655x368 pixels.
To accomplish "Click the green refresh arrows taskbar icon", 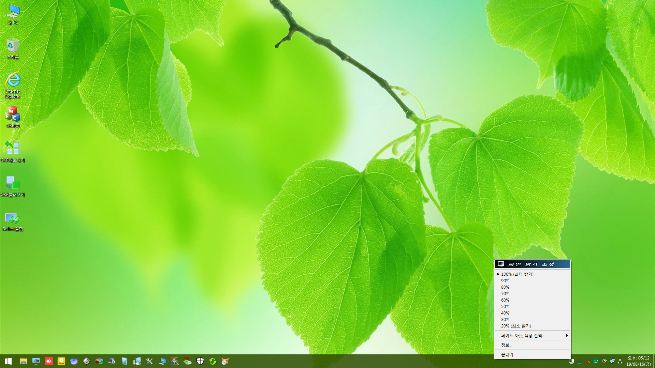I will click(x=213, y=361).
